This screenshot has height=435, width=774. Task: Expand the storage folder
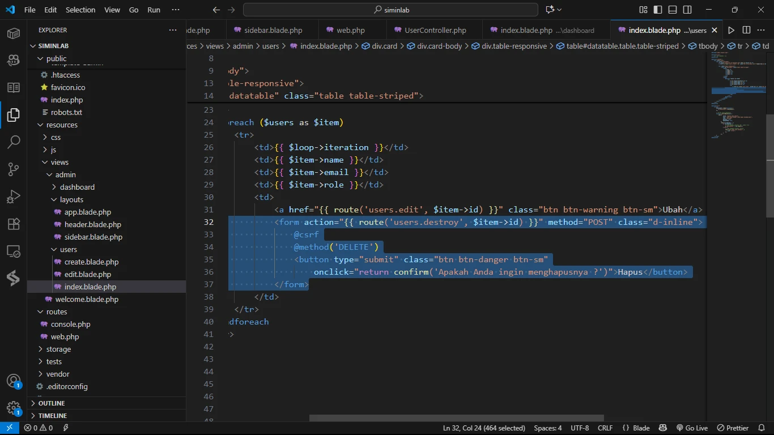[x=58, y=349]
